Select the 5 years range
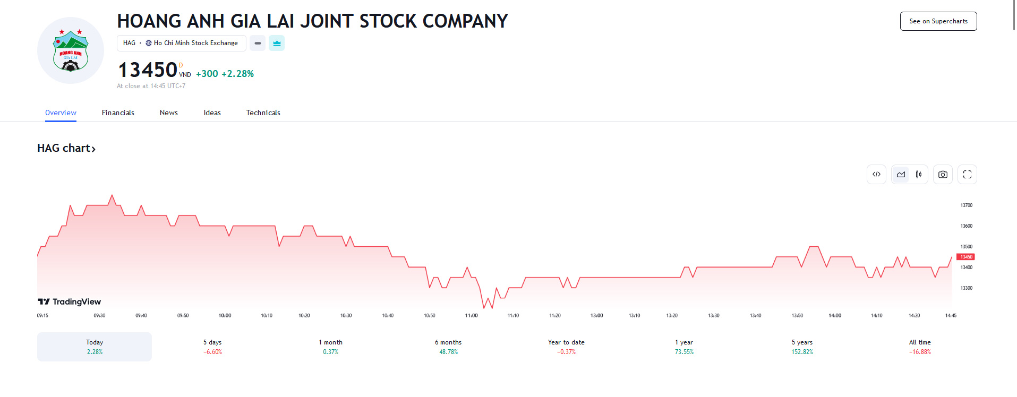 click(802, 347)
